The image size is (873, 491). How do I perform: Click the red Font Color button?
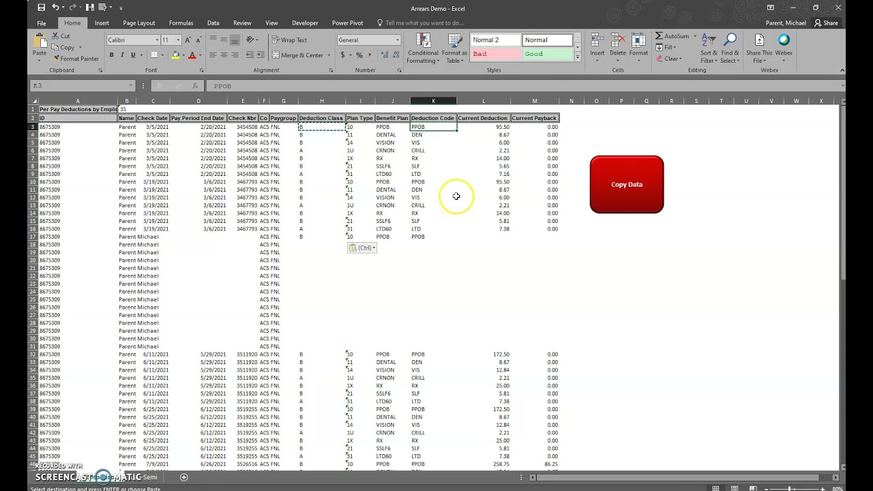point(192,55)
